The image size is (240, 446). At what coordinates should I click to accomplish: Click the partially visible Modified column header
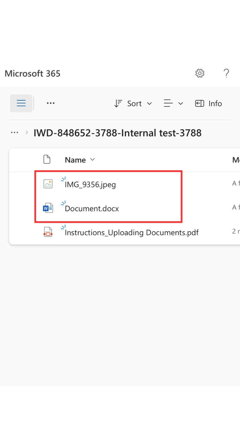coord(236,160)
